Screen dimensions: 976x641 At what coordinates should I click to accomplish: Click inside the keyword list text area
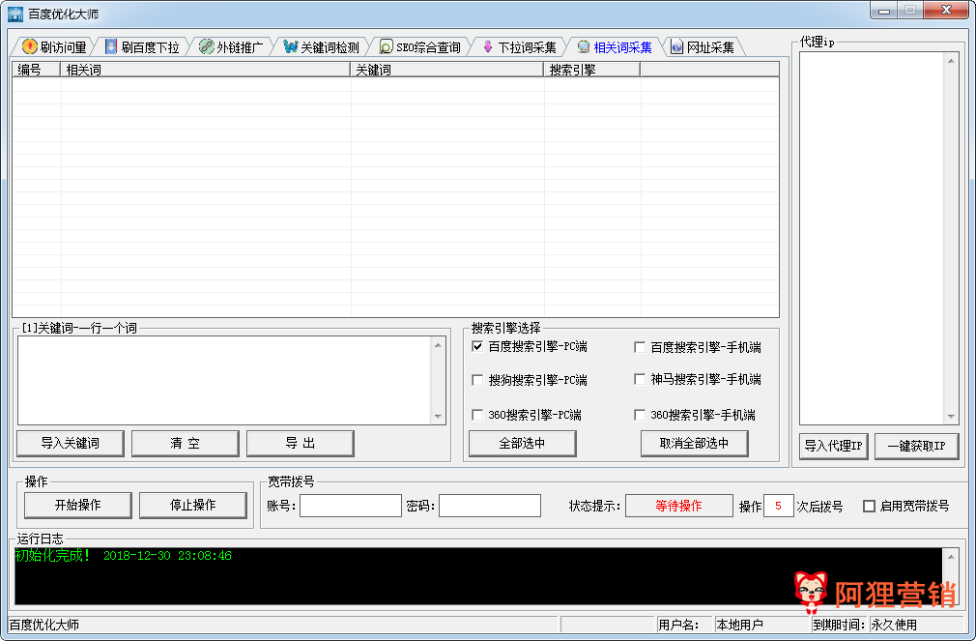click(225, 381)
